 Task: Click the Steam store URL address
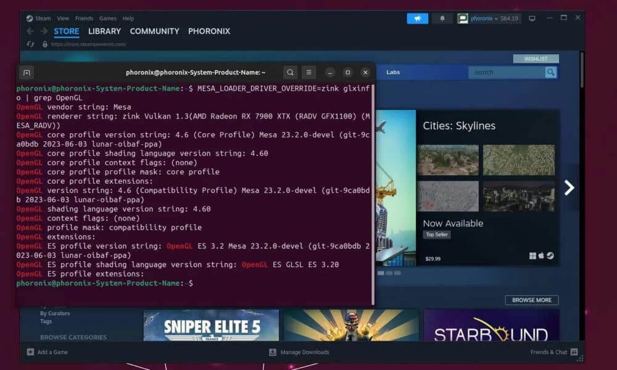click(88, 44)
